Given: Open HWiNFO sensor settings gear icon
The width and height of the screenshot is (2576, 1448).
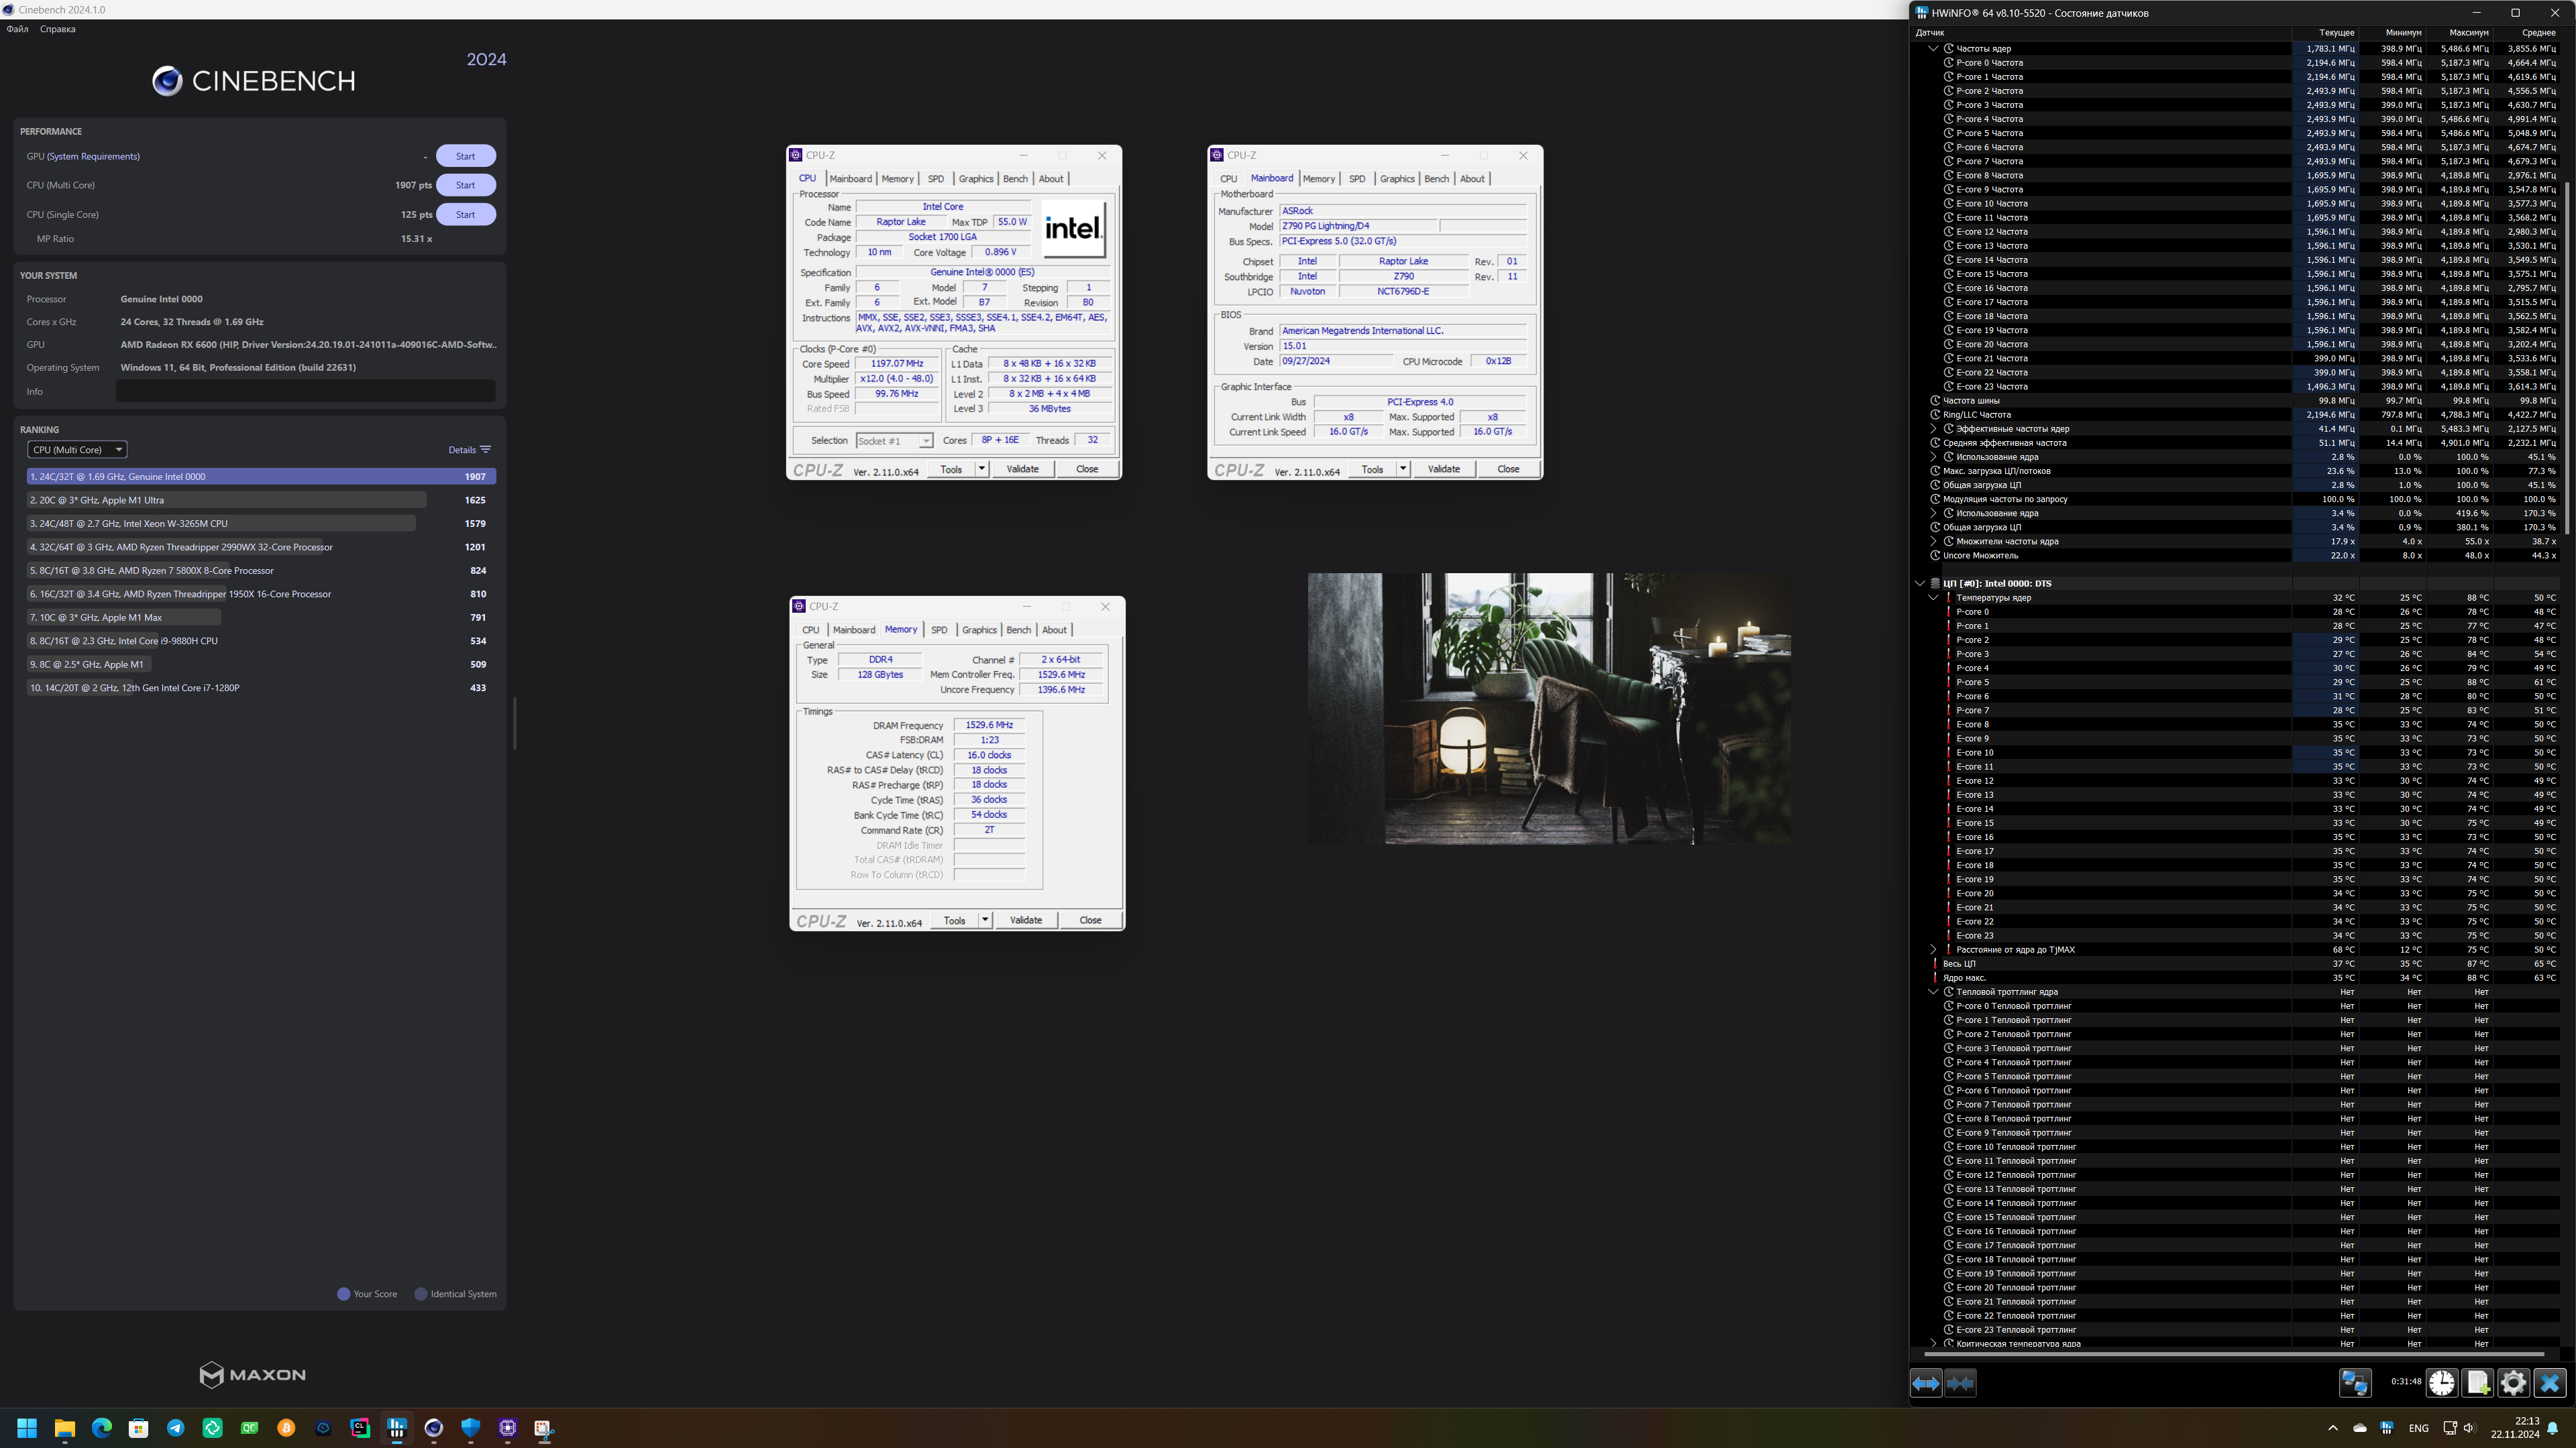Looking at the screenshot, I should [2513, 1383].
